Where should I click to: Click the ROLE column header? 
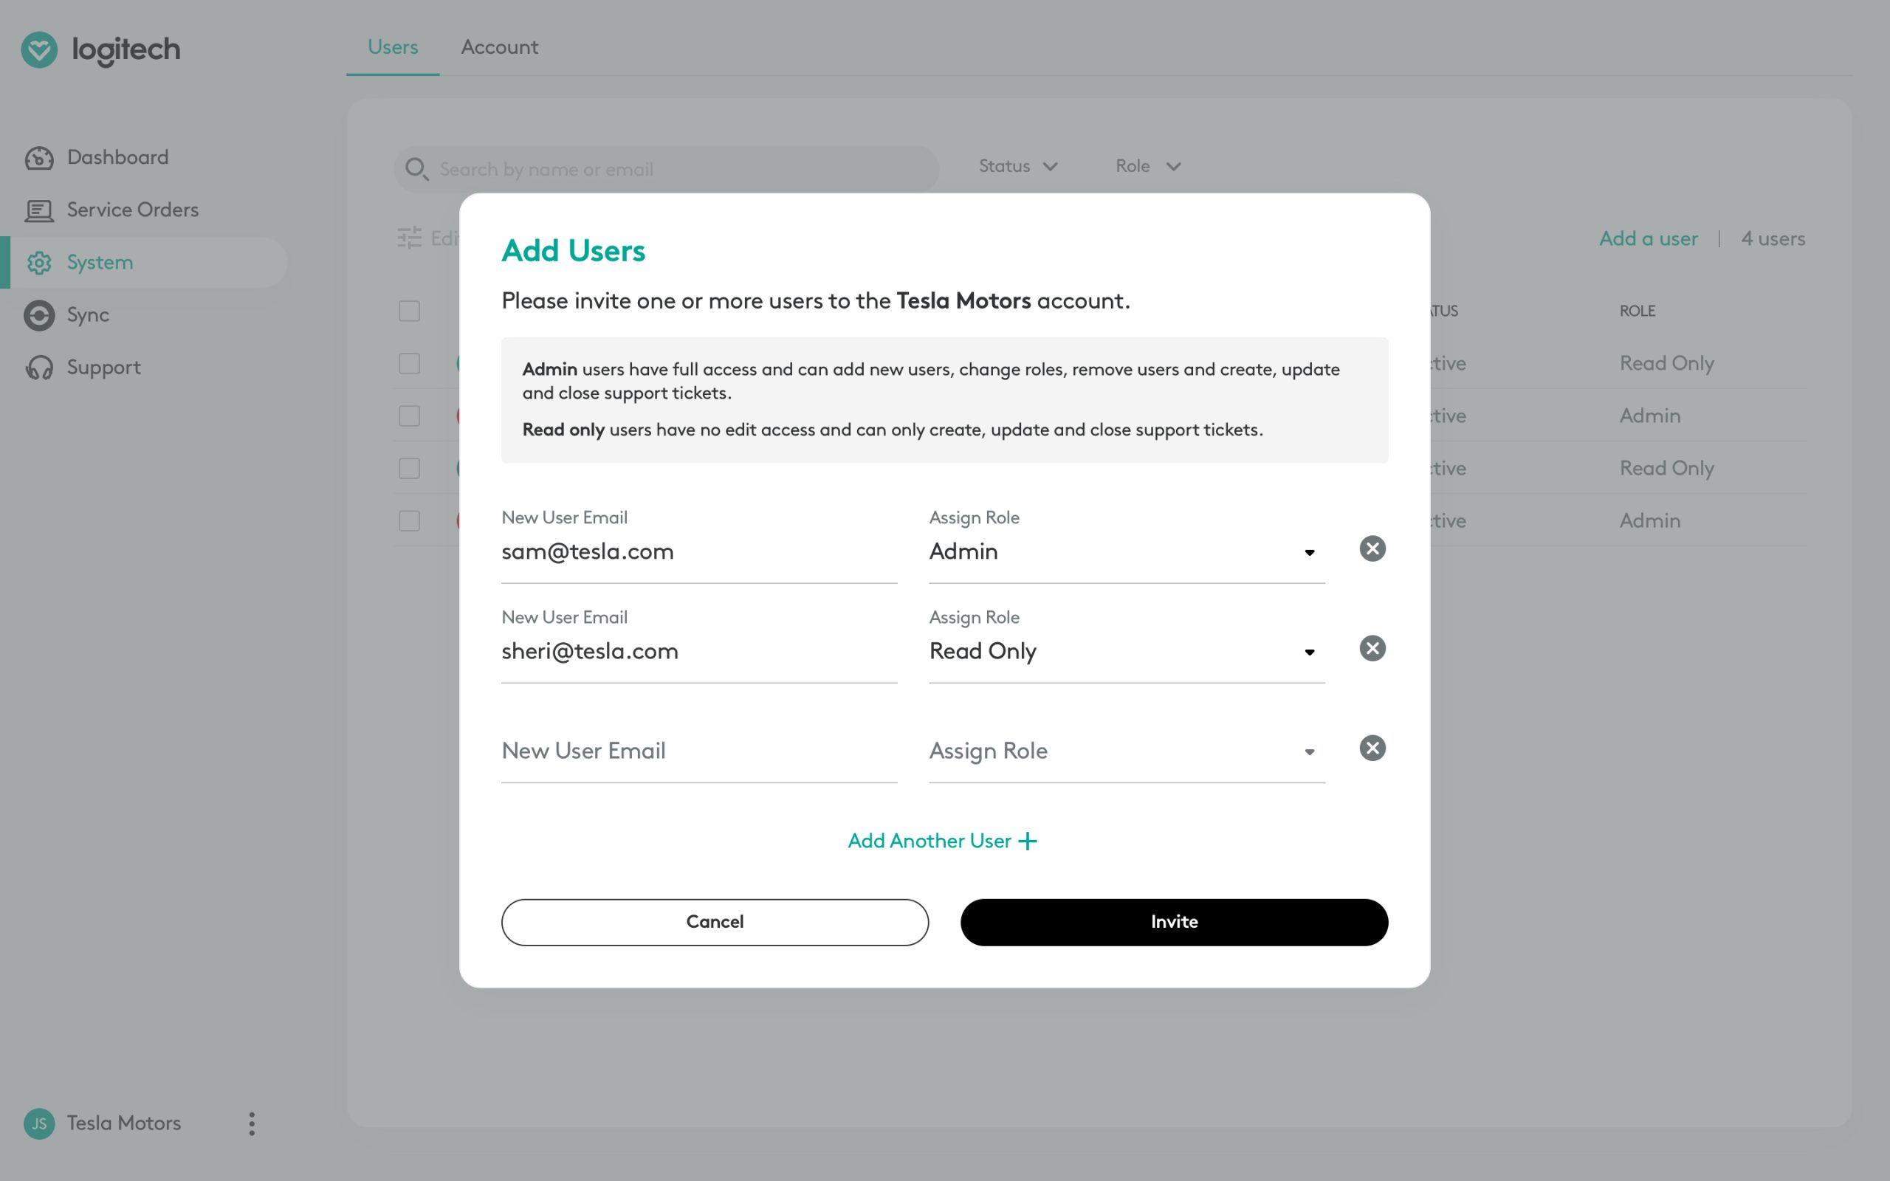pos(1637,311)
